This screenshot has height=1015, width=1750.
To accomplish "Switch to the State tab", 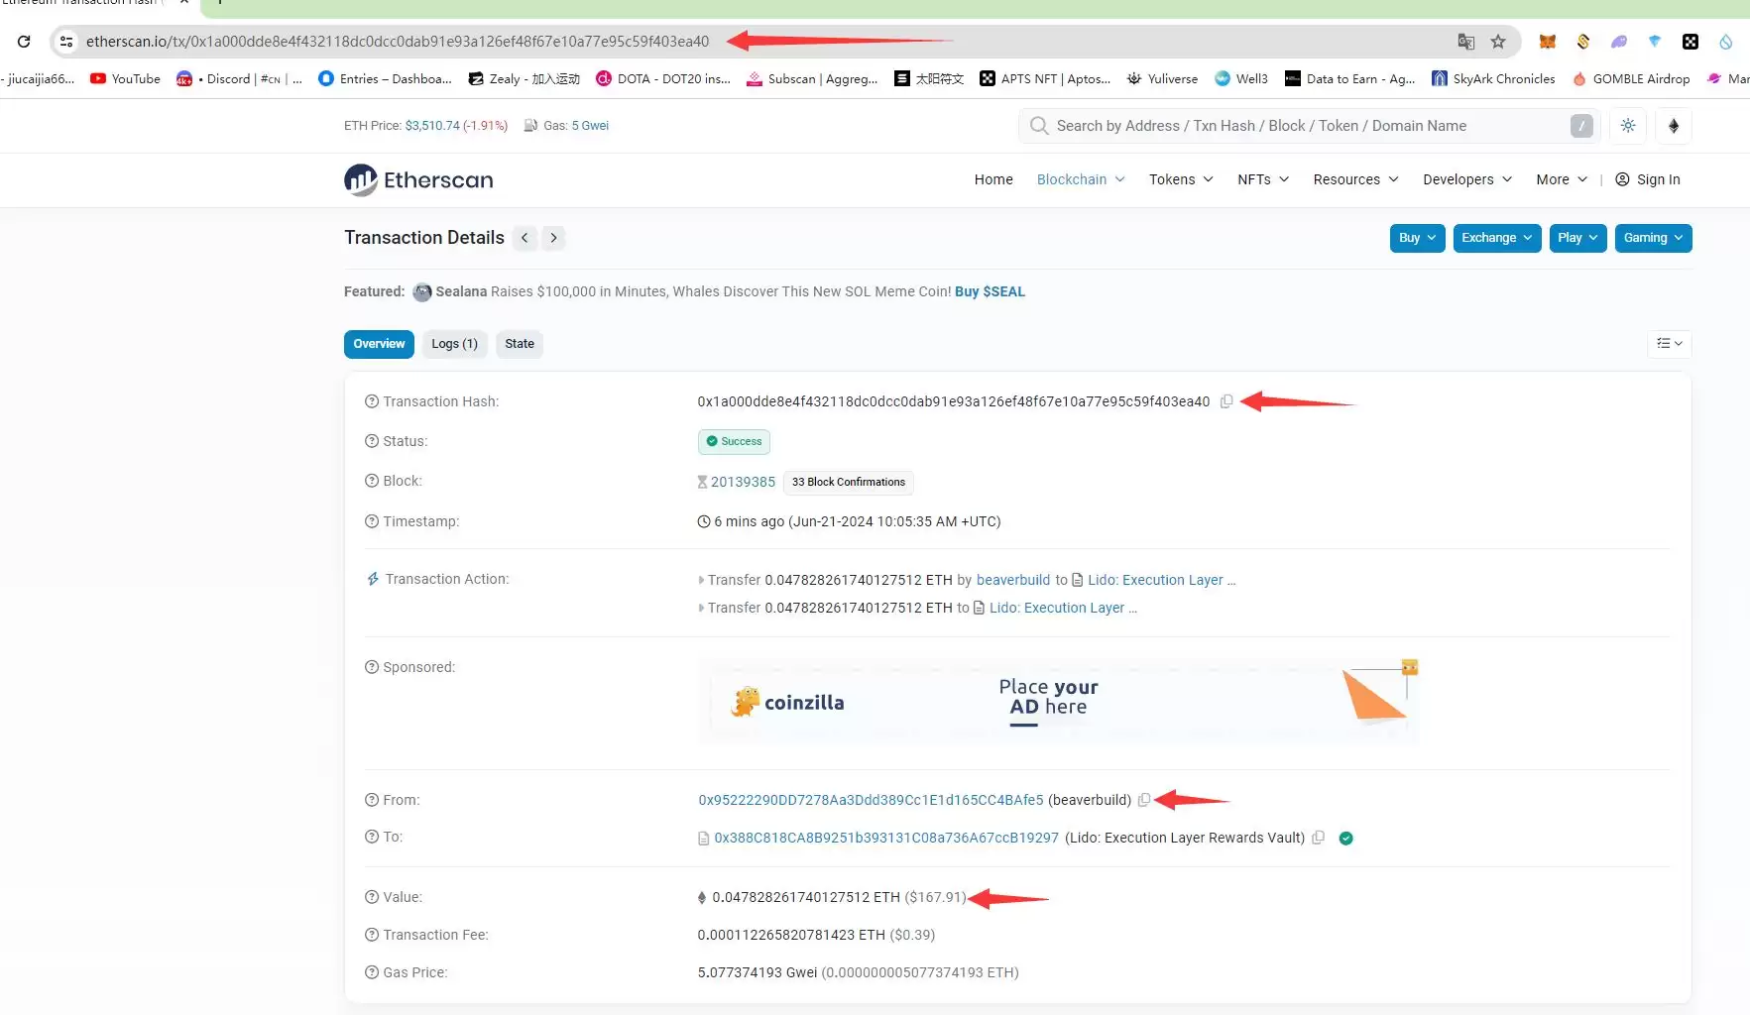I will [x=519, y=344].
